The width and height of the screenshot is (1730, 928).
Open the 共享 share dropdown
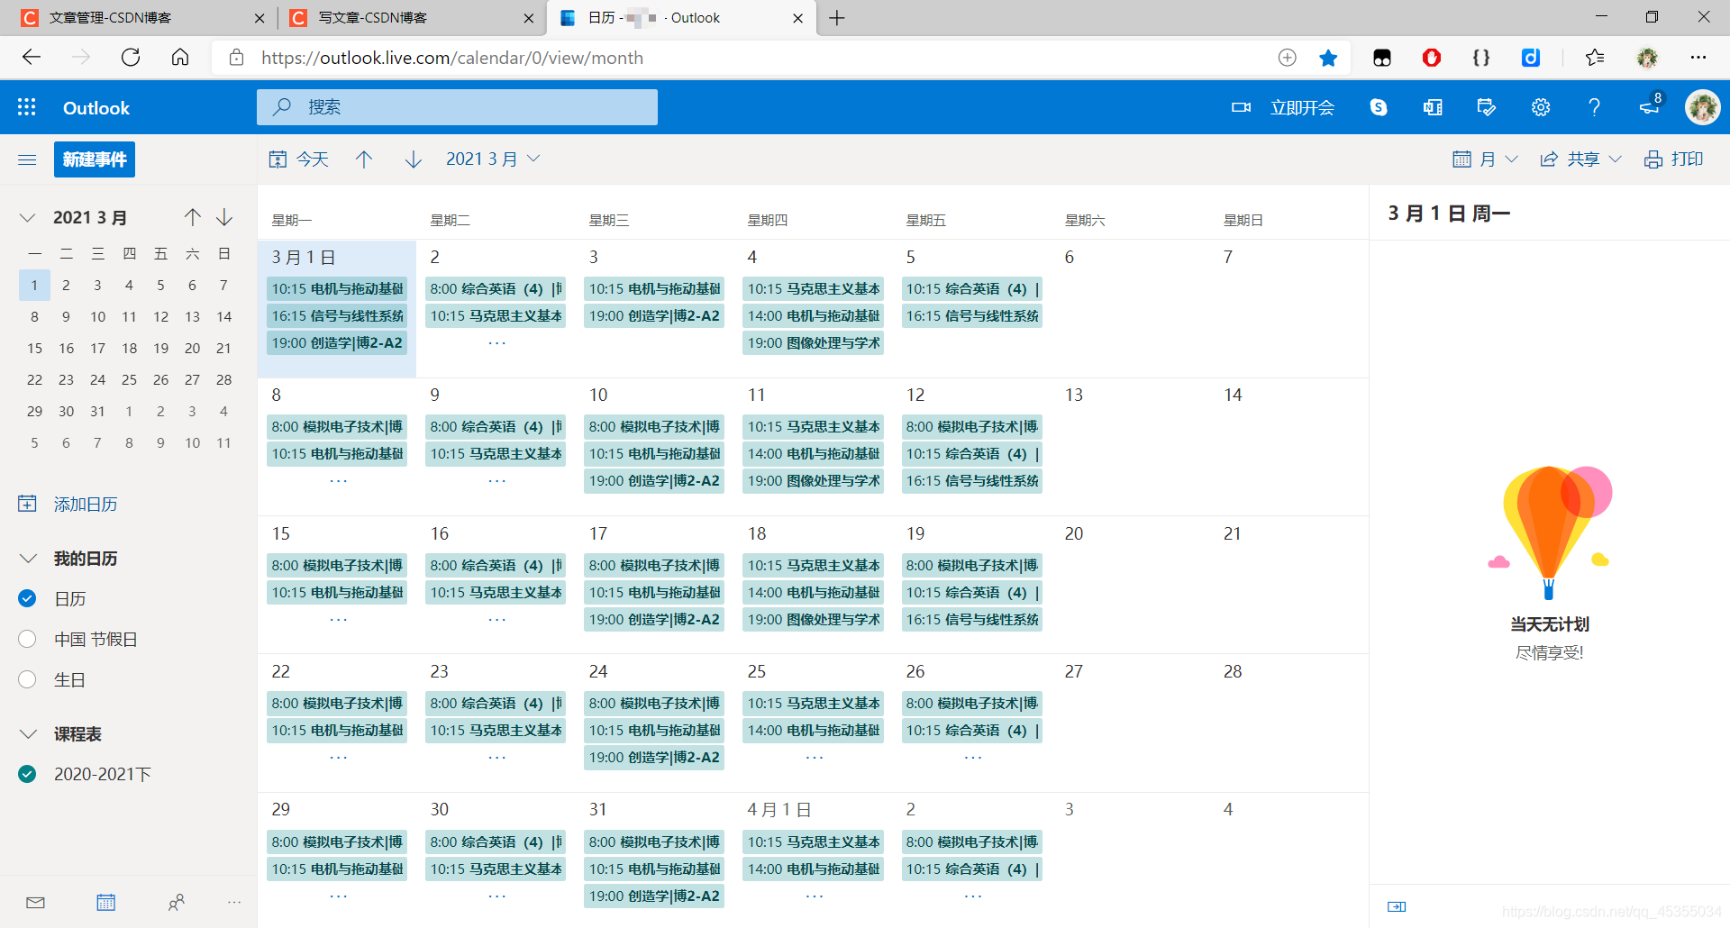tap(1581, 159)
